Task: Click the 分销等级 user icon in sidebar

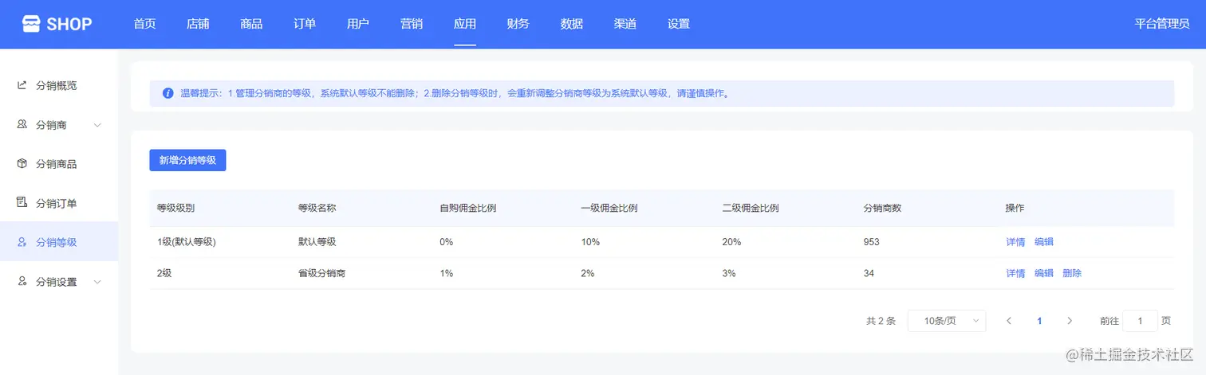Action: tap(22, 242)
